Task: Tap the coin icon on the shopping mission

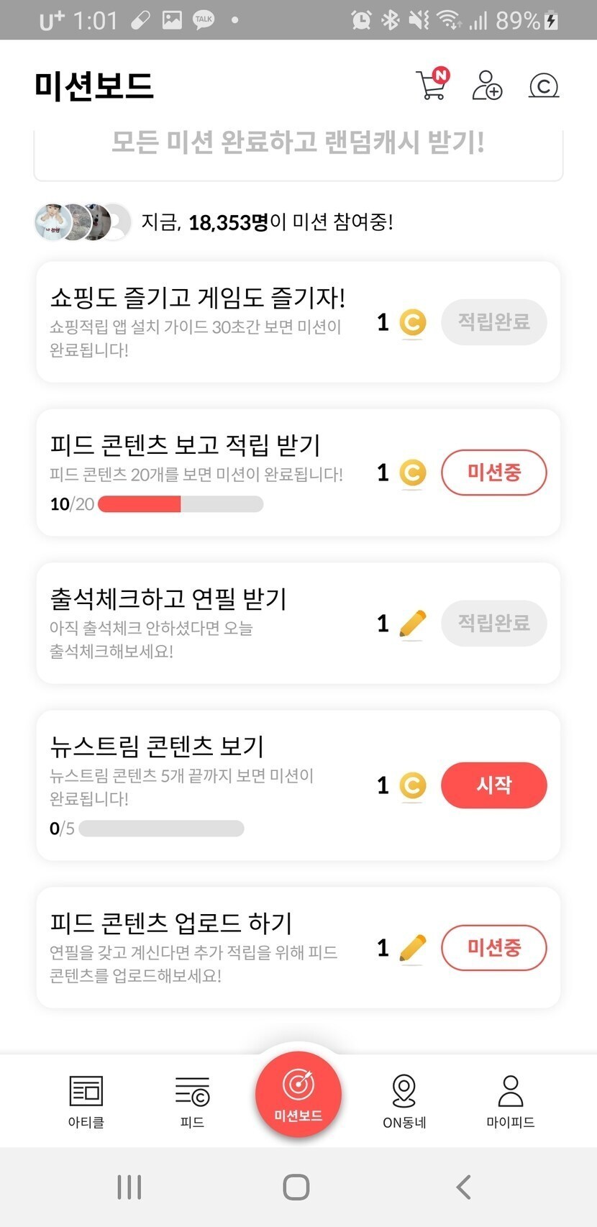Action: (x=412, y=322)
